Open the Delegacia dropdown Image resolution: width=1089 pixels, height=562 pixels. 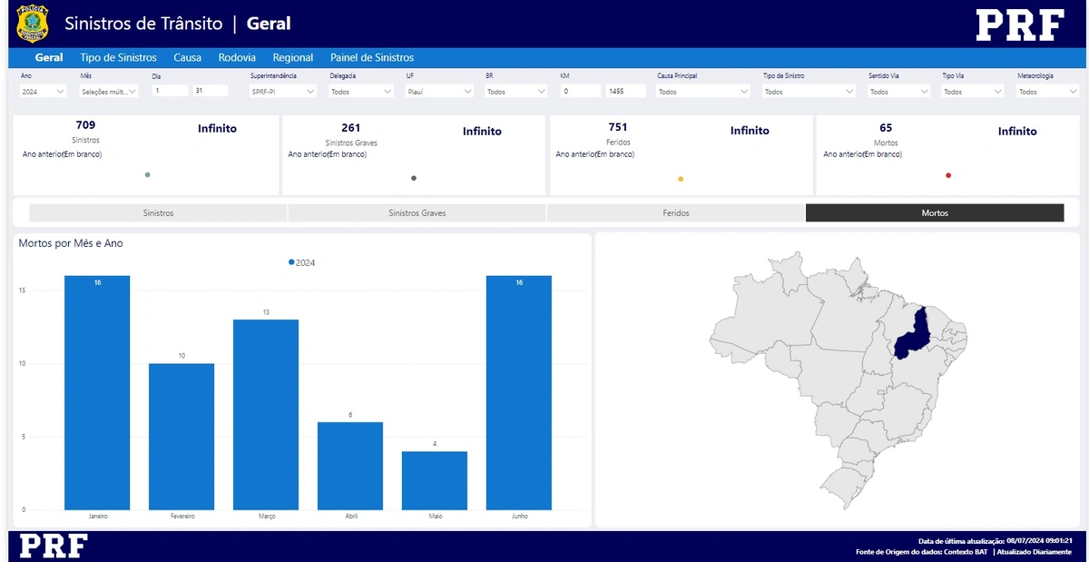point(361,92)
